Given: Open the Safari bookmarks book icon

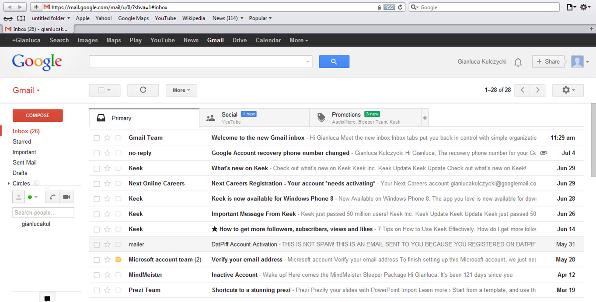Looking at the screenshot, I should tap(21, 18).
